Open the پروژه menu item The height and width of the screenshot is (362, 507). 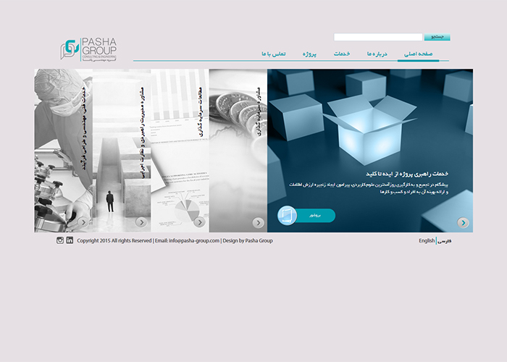[309, 54]
